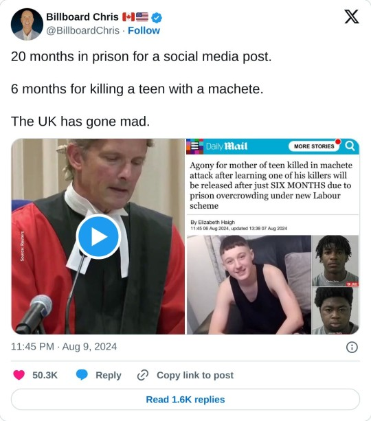Follow @BillboardChris

(144, 30)
